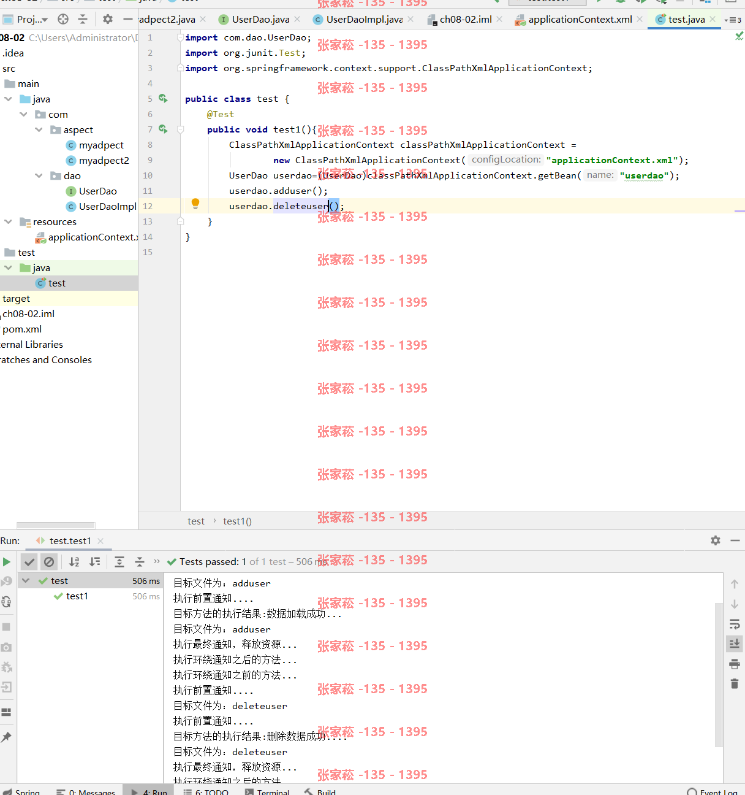Run class test from gutter line 5
The height and width of the screenshot is (795, 745).
point(163,98)
